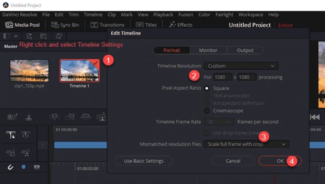Open the Sync Bin panel

(x=65, y=25)
